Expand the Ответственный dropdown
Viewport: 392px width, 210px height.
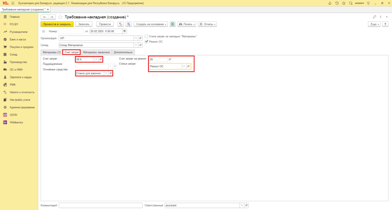coord(242,205)
